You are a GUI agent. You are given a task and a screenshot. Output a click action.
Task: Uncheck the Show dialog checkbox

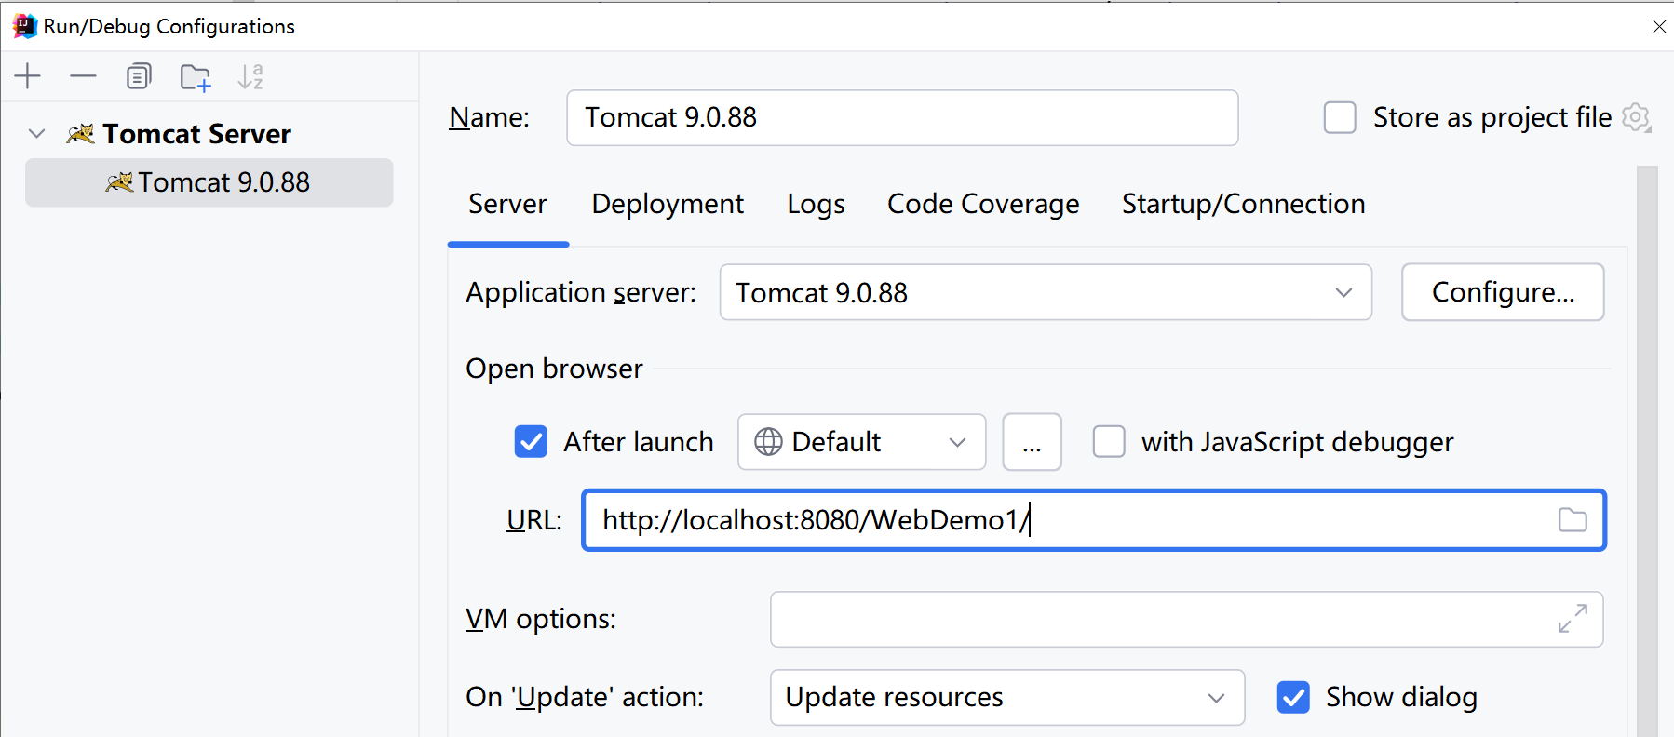[x=1293, y=697]
